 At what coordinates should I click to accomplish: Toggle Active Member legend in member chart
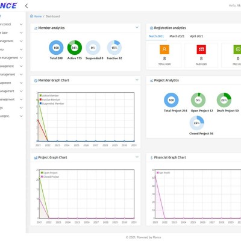pos(49,96)
